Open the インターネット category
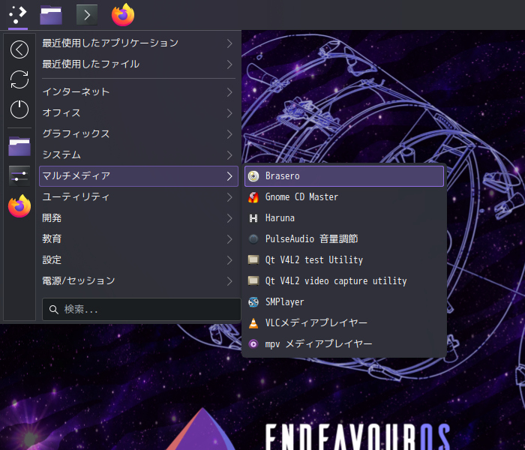This screenshot has width=525, height=450. (139, 92)
